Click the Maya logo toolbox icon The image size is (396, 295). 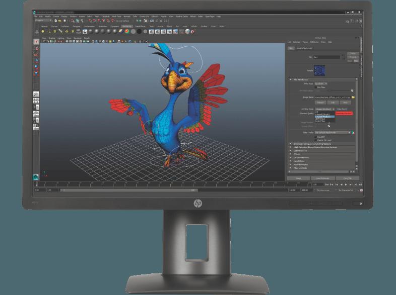coord(36,177)
